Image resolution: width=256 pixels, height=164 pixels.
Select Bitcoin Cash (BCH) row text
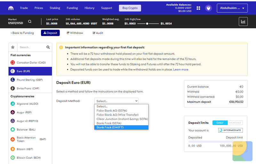tap(29, 158)
